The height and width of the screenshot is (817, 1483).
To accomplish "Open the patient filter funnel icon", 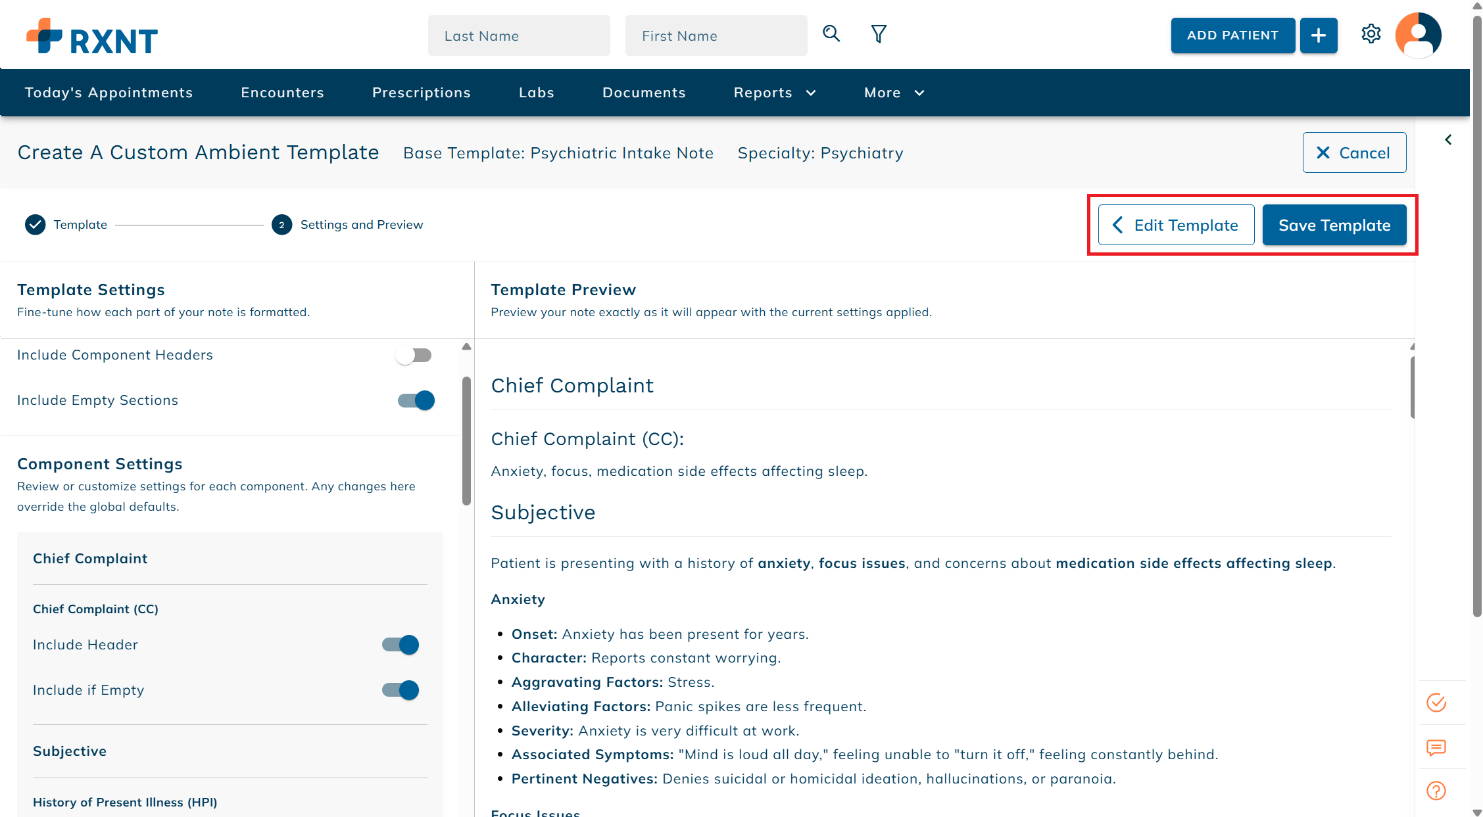I will tap(879, 34).
